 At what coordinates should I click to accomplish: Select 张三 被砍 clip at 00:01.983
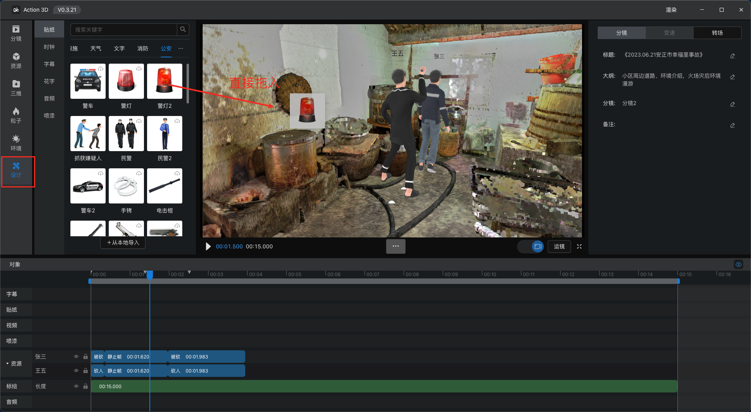pyautogui.click(x=207, y=357)
